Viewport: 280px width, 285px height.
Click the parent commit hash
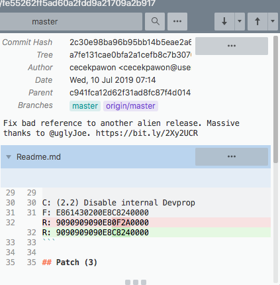130,93
